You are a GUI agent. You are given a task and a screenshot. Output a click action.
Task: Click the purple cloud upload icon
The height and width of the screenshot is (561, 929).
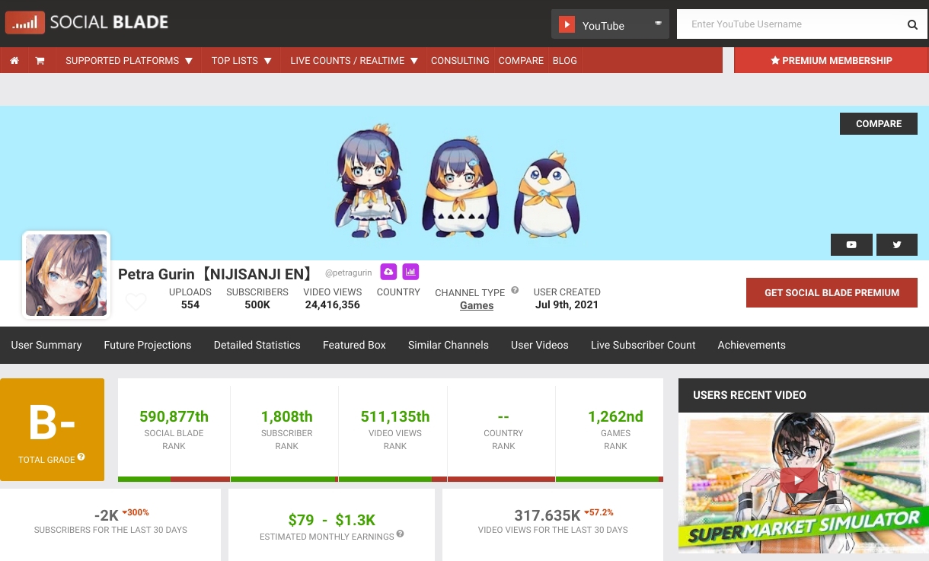(388, 271)
